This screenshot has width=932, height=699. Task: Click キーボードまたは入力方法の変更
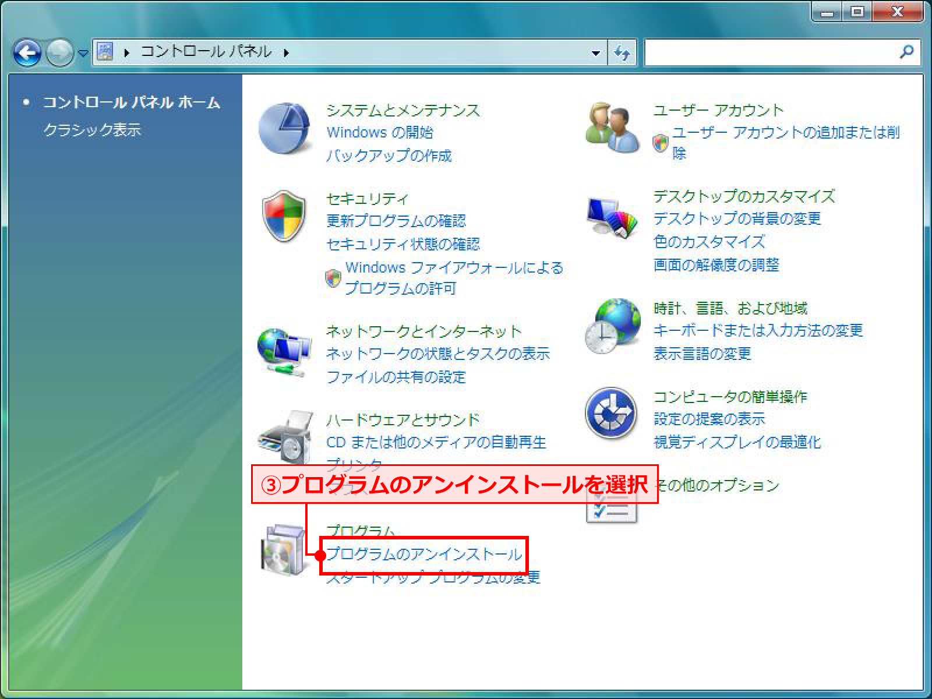(x=758, y=330)
